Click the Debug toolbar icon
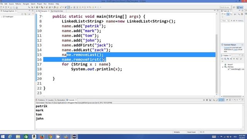This screenshot has width=247, height=139. [32, 7]
